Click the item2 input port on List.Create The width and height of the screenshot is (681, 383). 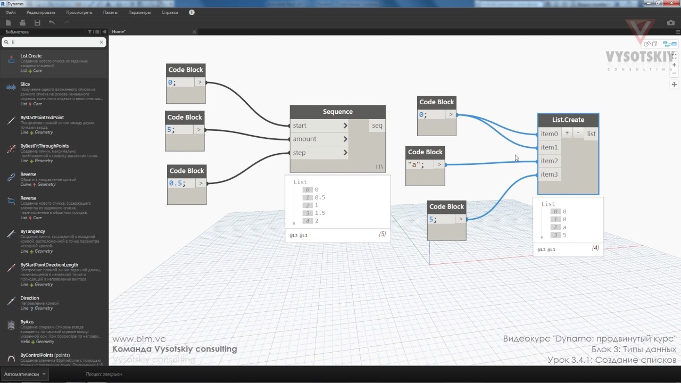click(x=550, y=161)
